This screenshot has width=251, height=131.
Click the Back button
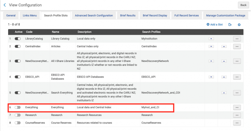point(243,5)
